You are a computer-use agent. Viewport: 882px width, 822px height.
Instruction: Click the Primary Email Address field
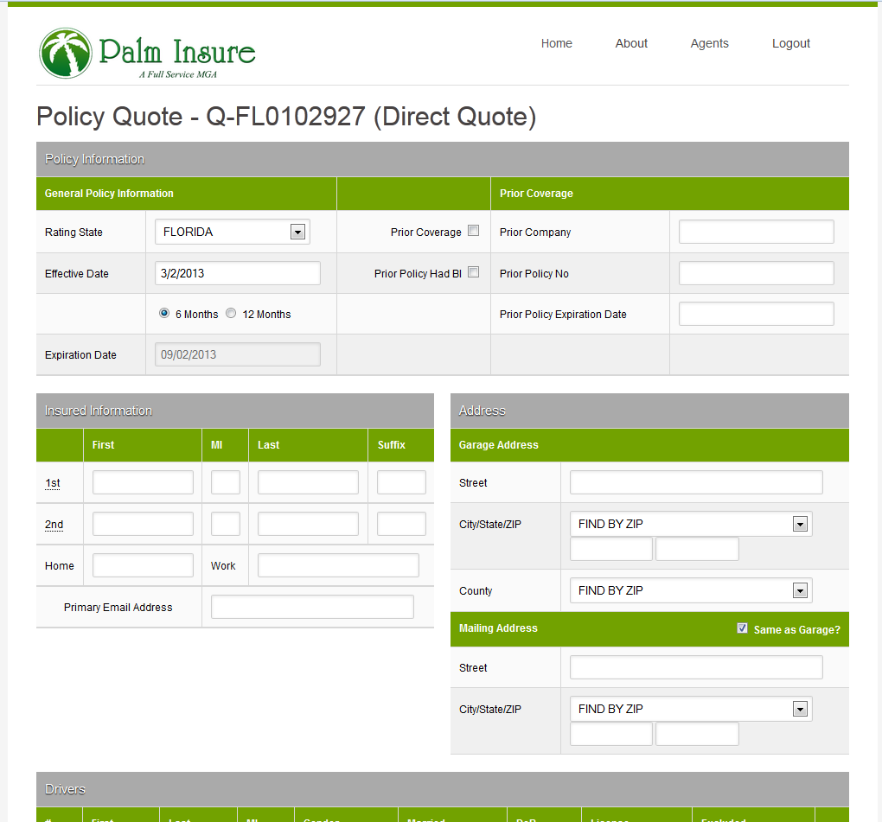[312, 607]
